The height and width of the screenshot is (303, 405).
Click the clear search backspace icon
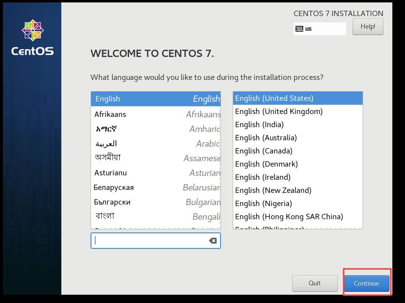coord(212,240)
